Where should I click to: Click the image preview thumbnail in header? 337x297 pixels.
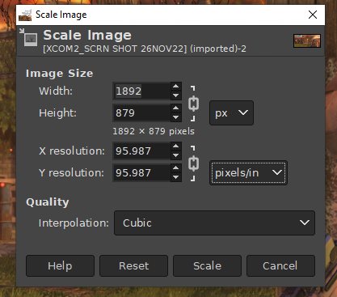(307, 40)
